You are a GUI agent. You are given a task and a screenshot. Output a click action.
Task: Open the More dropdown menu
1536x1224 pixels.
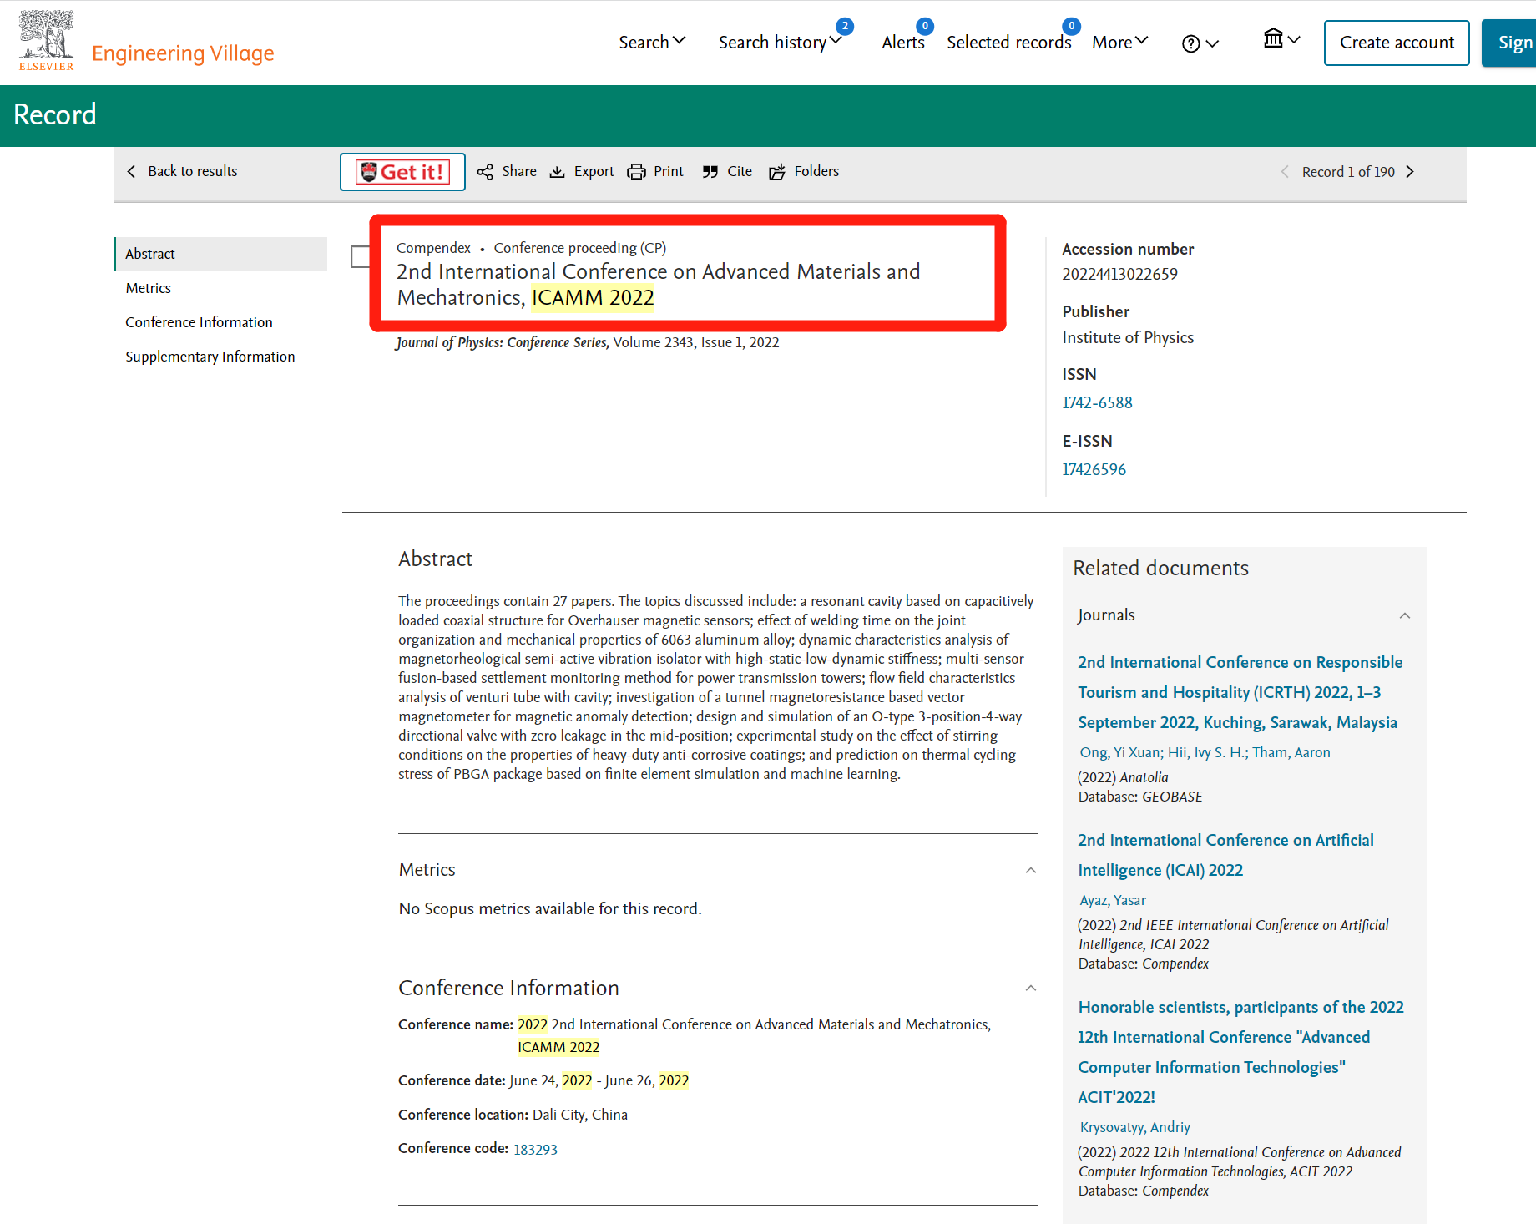[1120, 42]
